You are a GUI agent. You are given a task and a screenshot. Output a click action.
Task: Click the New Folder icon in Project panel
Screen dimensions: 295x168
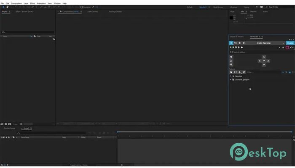[6, 124]
